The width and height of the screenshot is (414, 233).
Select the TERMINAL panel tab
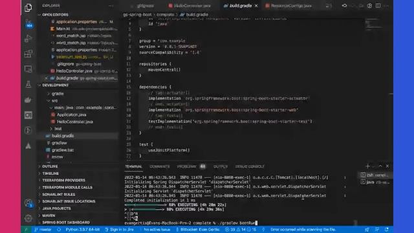coord(134,167)
